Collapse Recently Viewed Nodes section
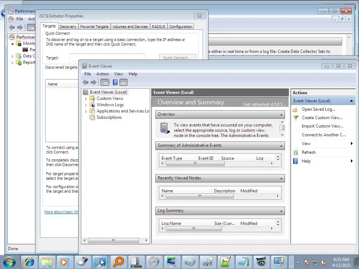Viewport: 359px width, 269px height. point(282,178)
